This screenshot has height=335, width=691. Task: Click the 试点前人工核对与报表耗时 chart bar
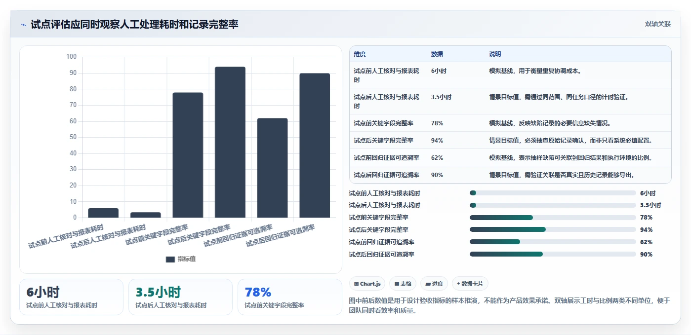103,213
